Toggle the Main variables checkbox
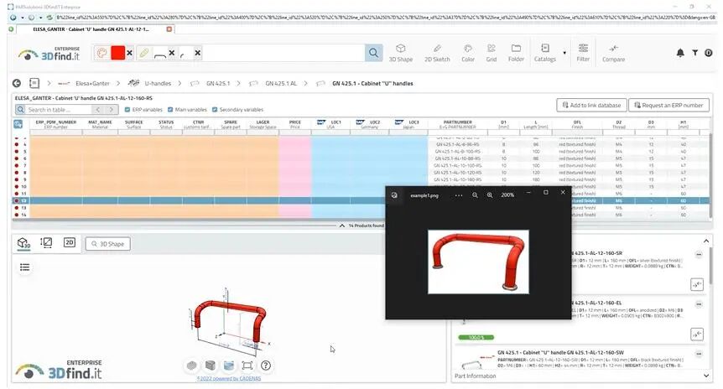The width and height of the screenshot is (723, 389). coord(170,110)
